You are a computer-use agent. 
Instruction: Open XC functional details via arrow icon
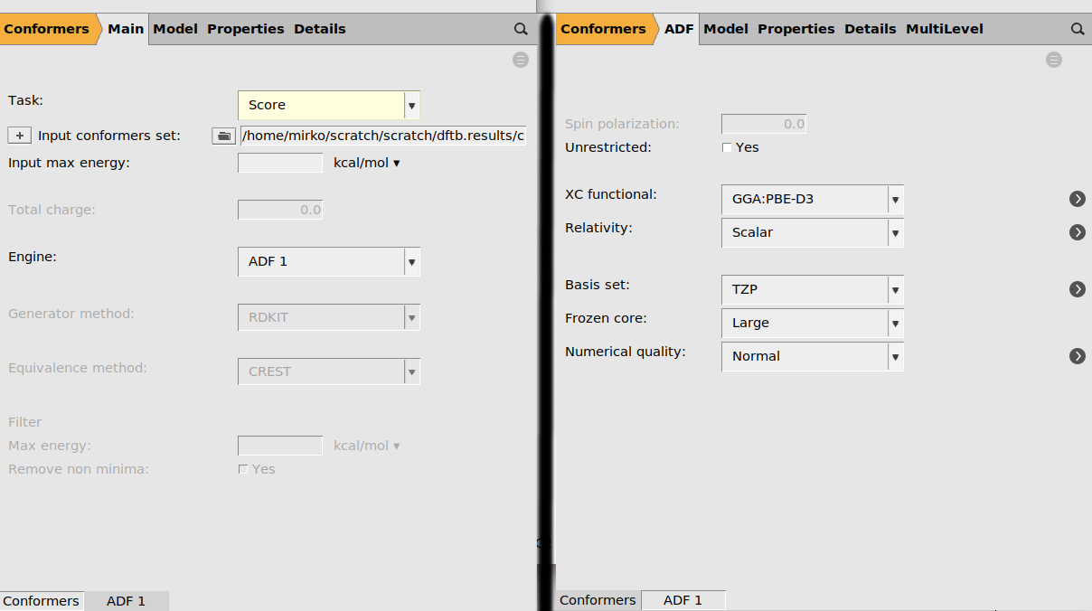pyautogui.click(x=1077, y=199)
